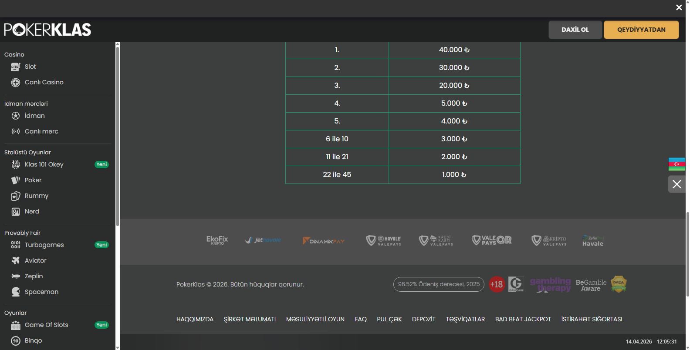Open the Gambling Therapy logo
The width and height of the screenshot is (690, 350).
[551, 284]
